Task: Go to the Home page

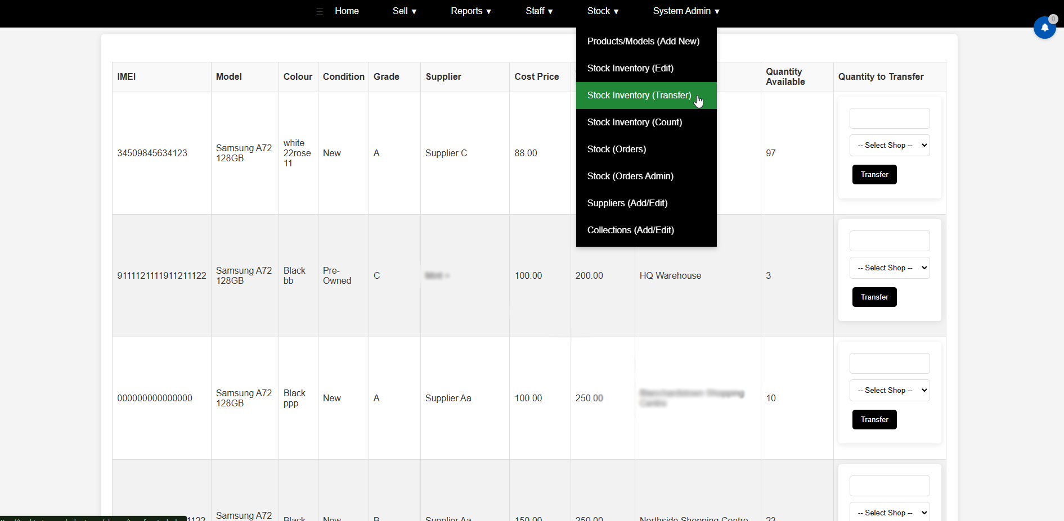Action: [347, 11]
